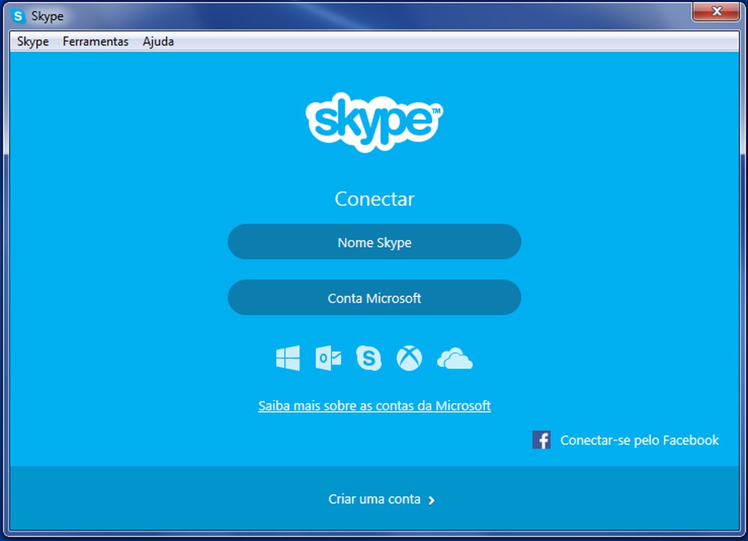Click Criar uma conta

pos(375,499)
